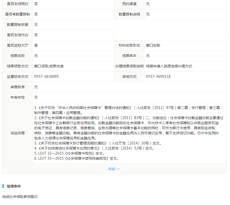Click the 结果样本 field label
The width and height of the screenshot is (230, 205).
pos(129,56)
